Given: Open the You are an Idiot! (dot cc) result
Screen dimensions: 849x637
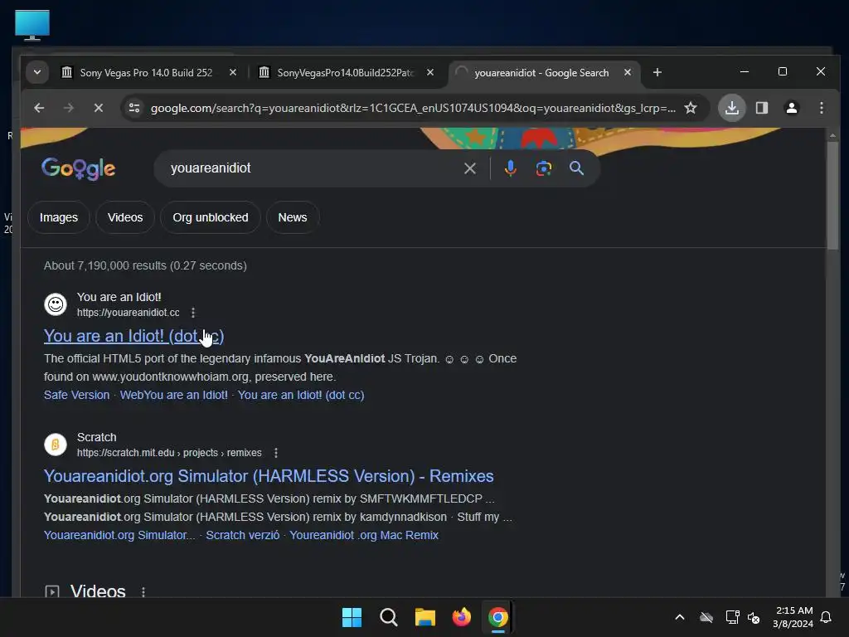Looking at the screenshot, I should pos(133,337).
